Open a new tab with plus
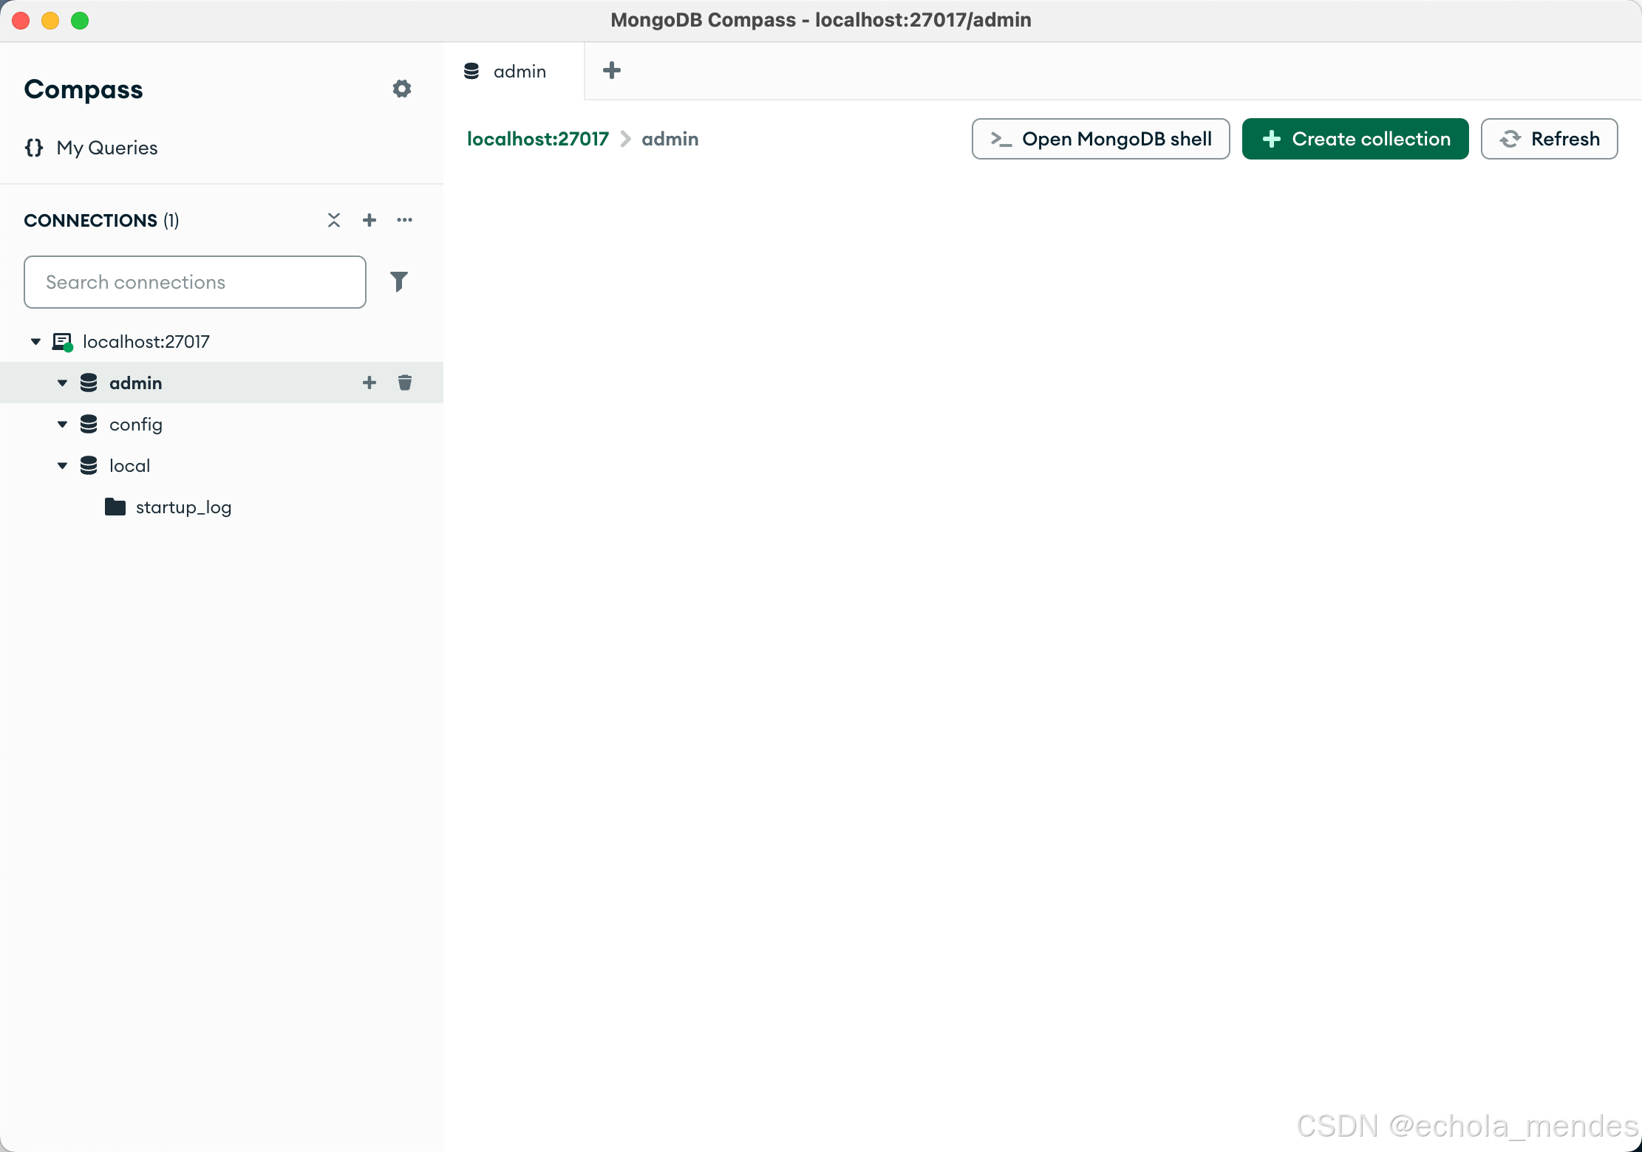The image size is (1642, 1152). pyautogui.click(x=612, y=71)
